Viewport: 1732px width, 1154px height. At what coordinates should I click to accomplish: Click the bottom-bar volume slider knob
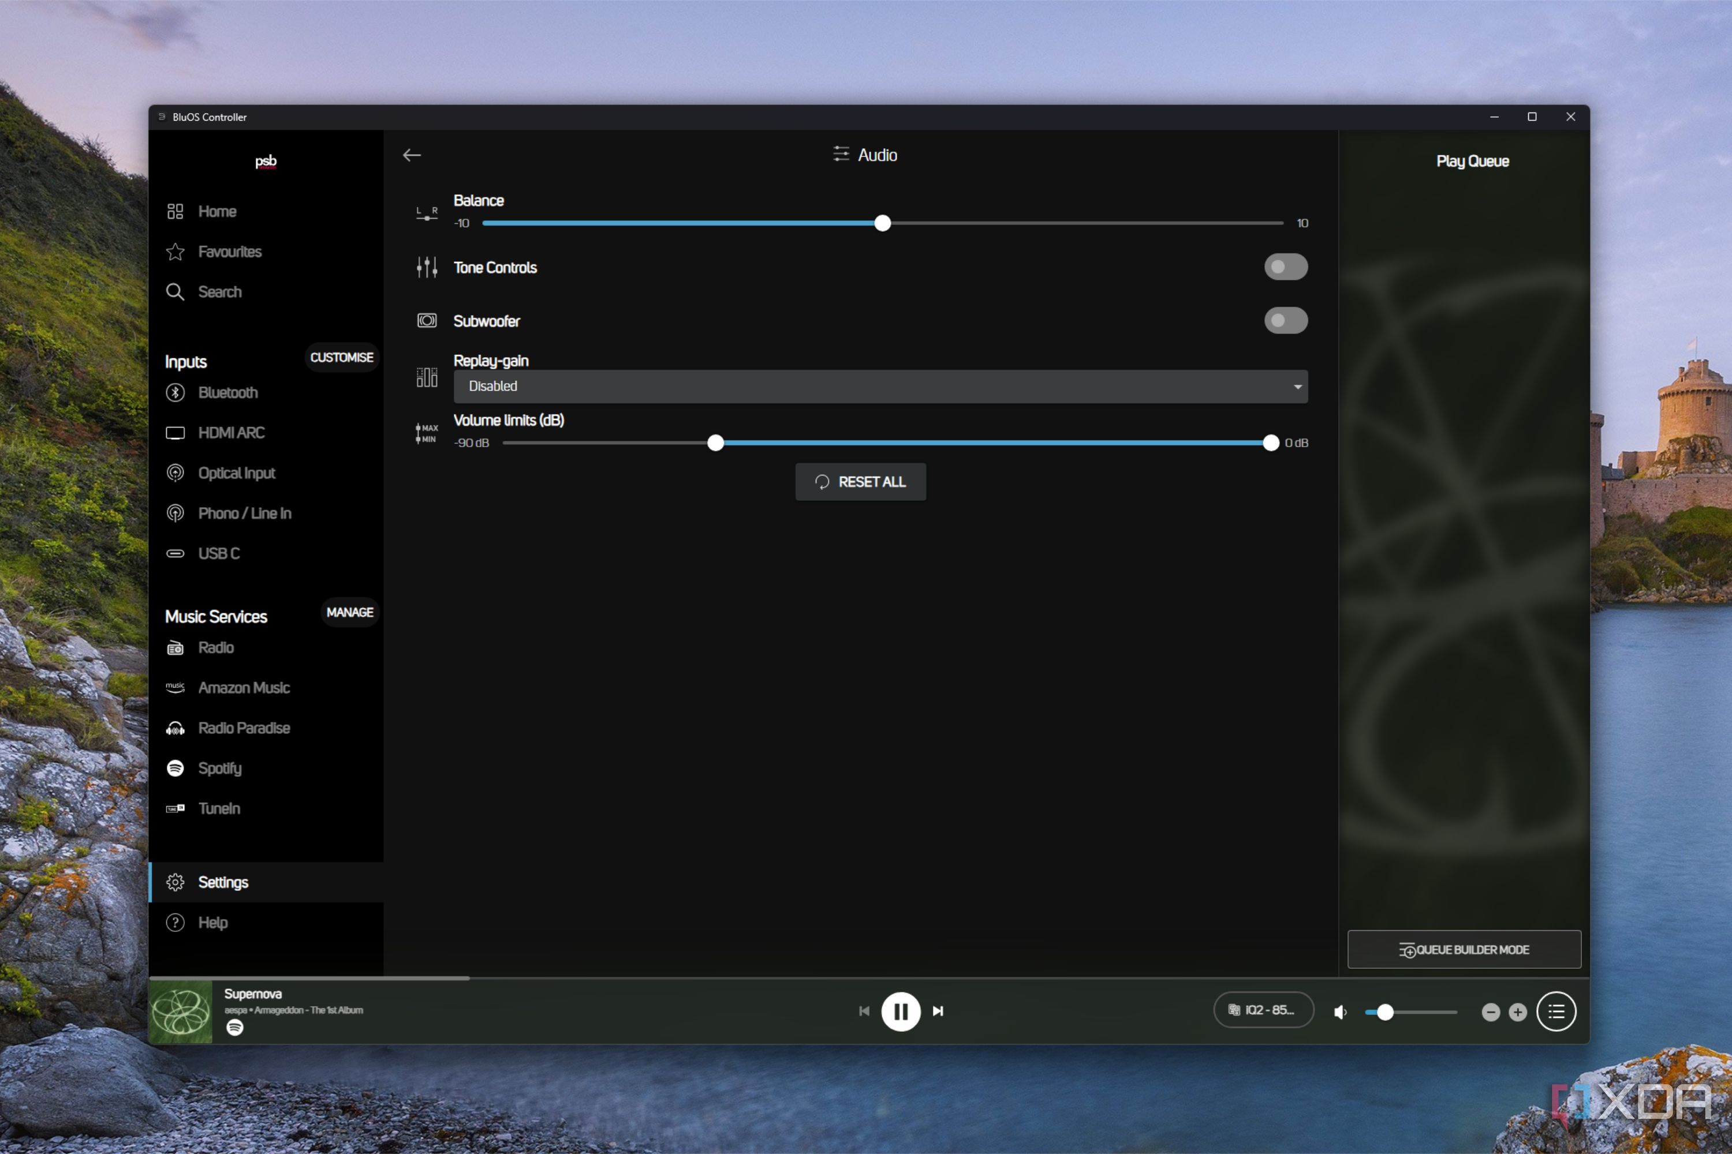coord(1384,1012)
